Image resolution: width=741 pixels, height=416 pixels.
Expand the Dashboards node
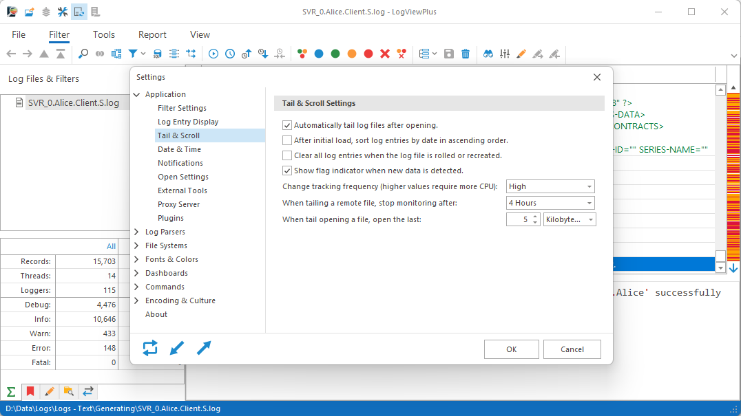point(136,272)
